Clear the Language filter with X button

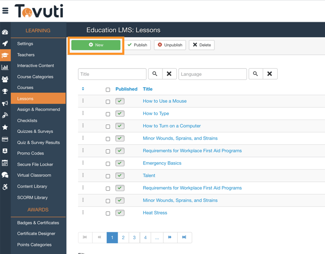pos(270,74)
